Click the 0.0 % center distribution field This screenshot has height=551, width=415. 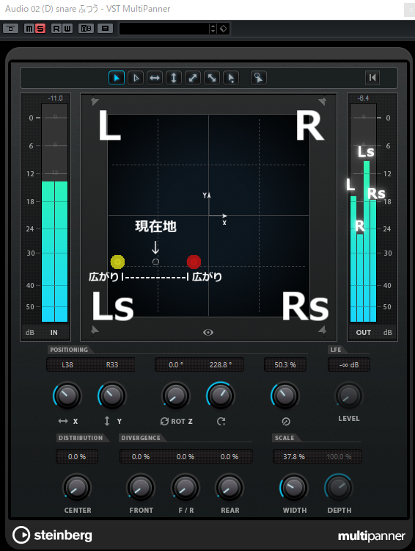pyautogui.click(x=77, y=456)
